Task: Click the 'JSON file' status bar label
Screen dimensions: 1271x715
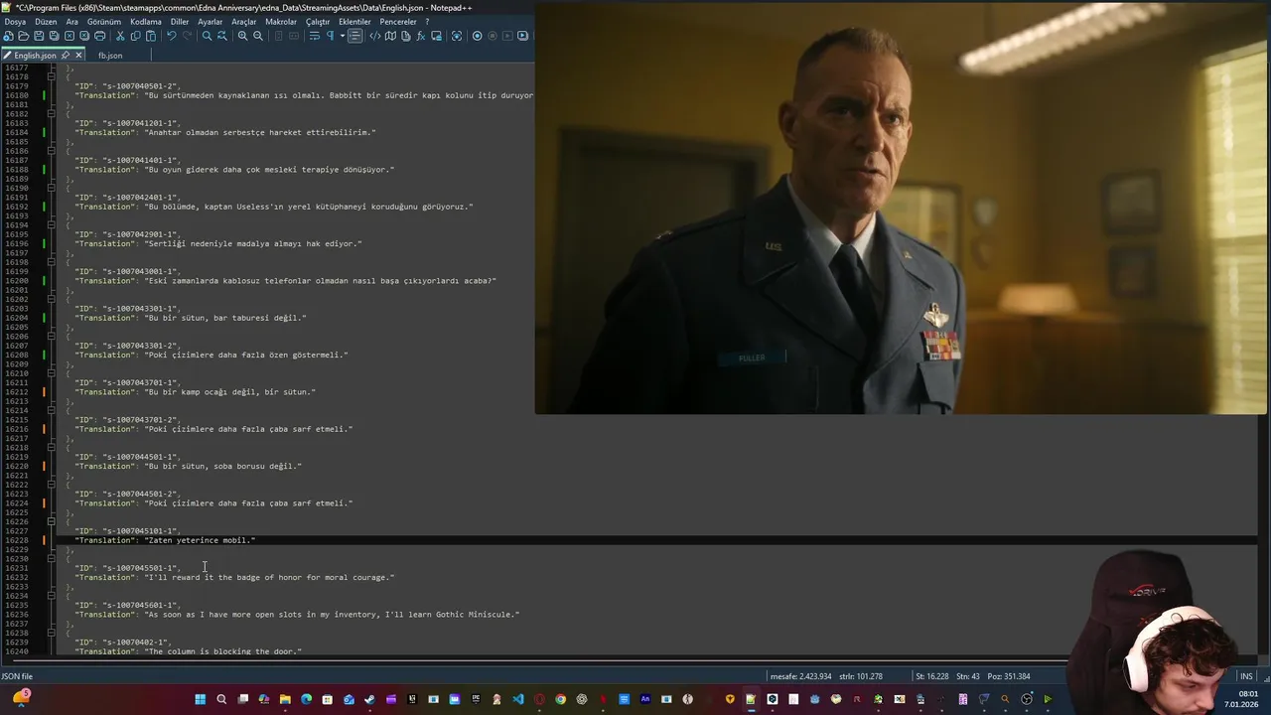Action: [x=17, y=676]
